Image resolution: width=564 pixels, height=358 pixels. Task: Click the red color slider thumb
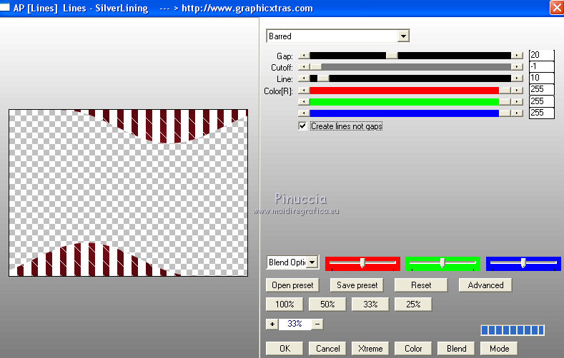tap(505, 91)
